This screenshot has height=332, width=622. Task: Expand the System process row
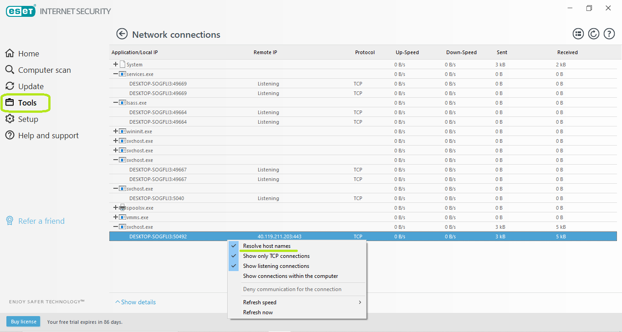click(116, 65)
